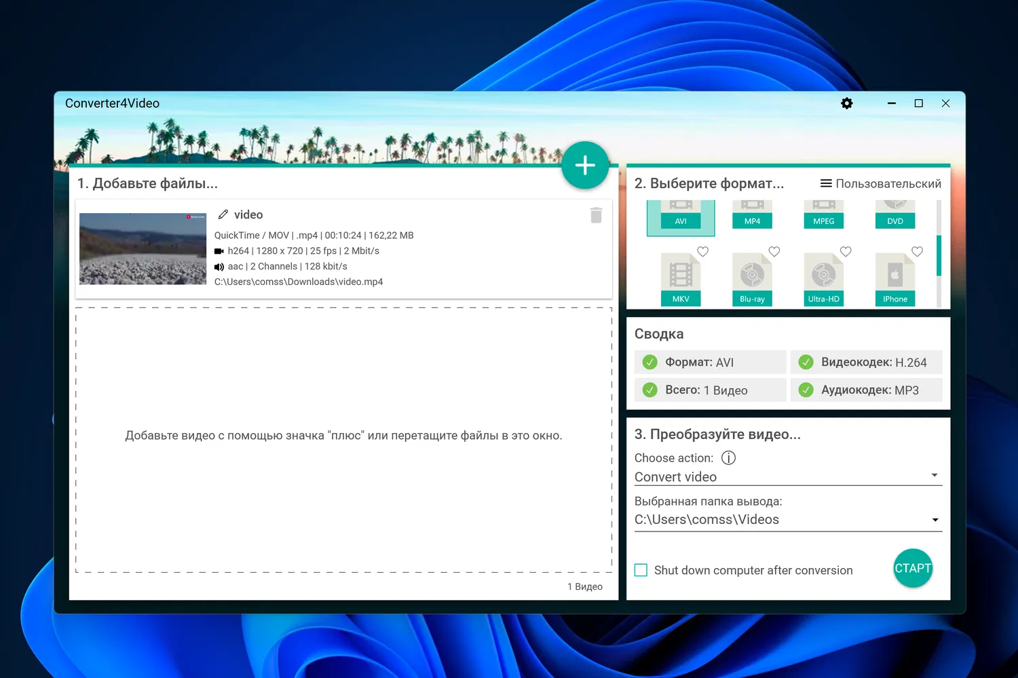Click the Аудиокодек: MP3 summary entry
This screenshot has width=1018, height=678.
coord(866,390)
